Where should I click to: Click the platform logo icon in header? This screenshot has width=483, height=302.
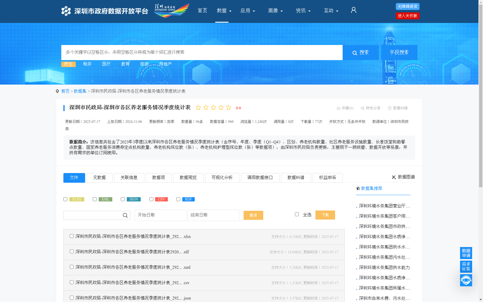(x=66, y=11)
